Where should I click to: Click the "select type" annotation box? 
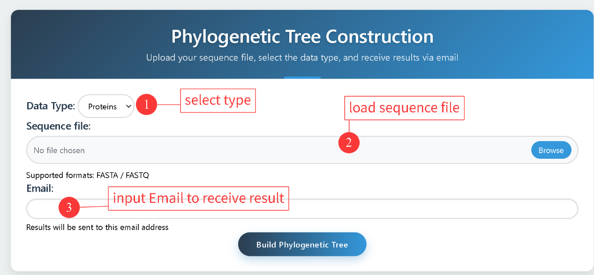click(218, 100)
